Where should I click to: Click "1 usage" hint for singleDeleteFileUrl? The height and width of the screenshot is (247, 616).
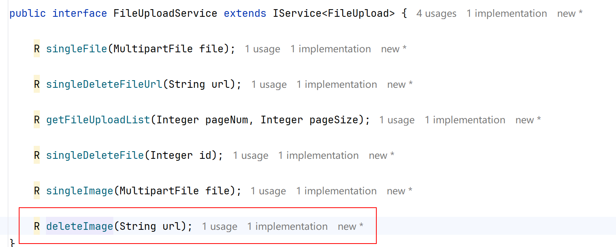tap(269, 85)
